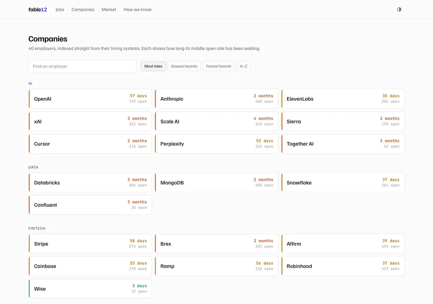Click the "40 employers" description text
This screenshot has width=433, height=304.
click(x=144, y=48)
